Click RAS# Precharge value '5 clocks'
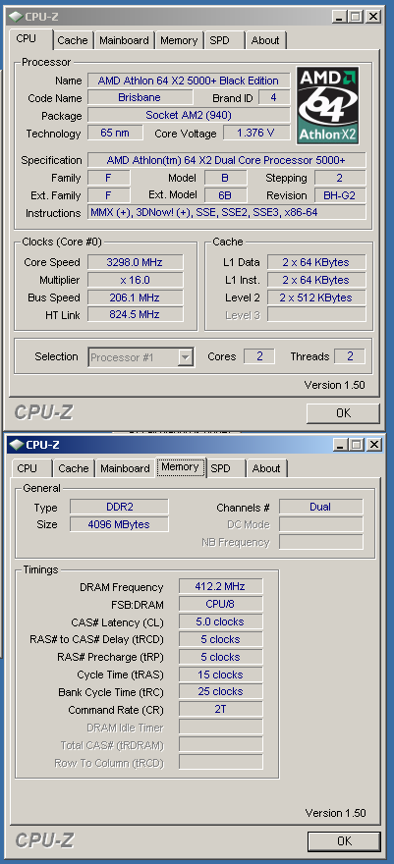 pos(220,657)
